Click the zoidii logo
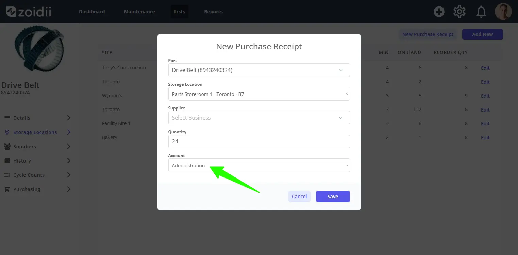The width and height of the screenshot is (518, 255). pos(29,12)
